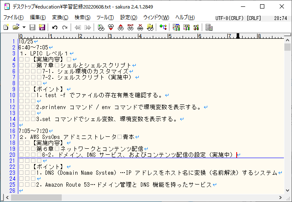This screenshot has width=292, height=202.
Task: Click line number 26 in the gutter
Action: [x=12, y=190]
